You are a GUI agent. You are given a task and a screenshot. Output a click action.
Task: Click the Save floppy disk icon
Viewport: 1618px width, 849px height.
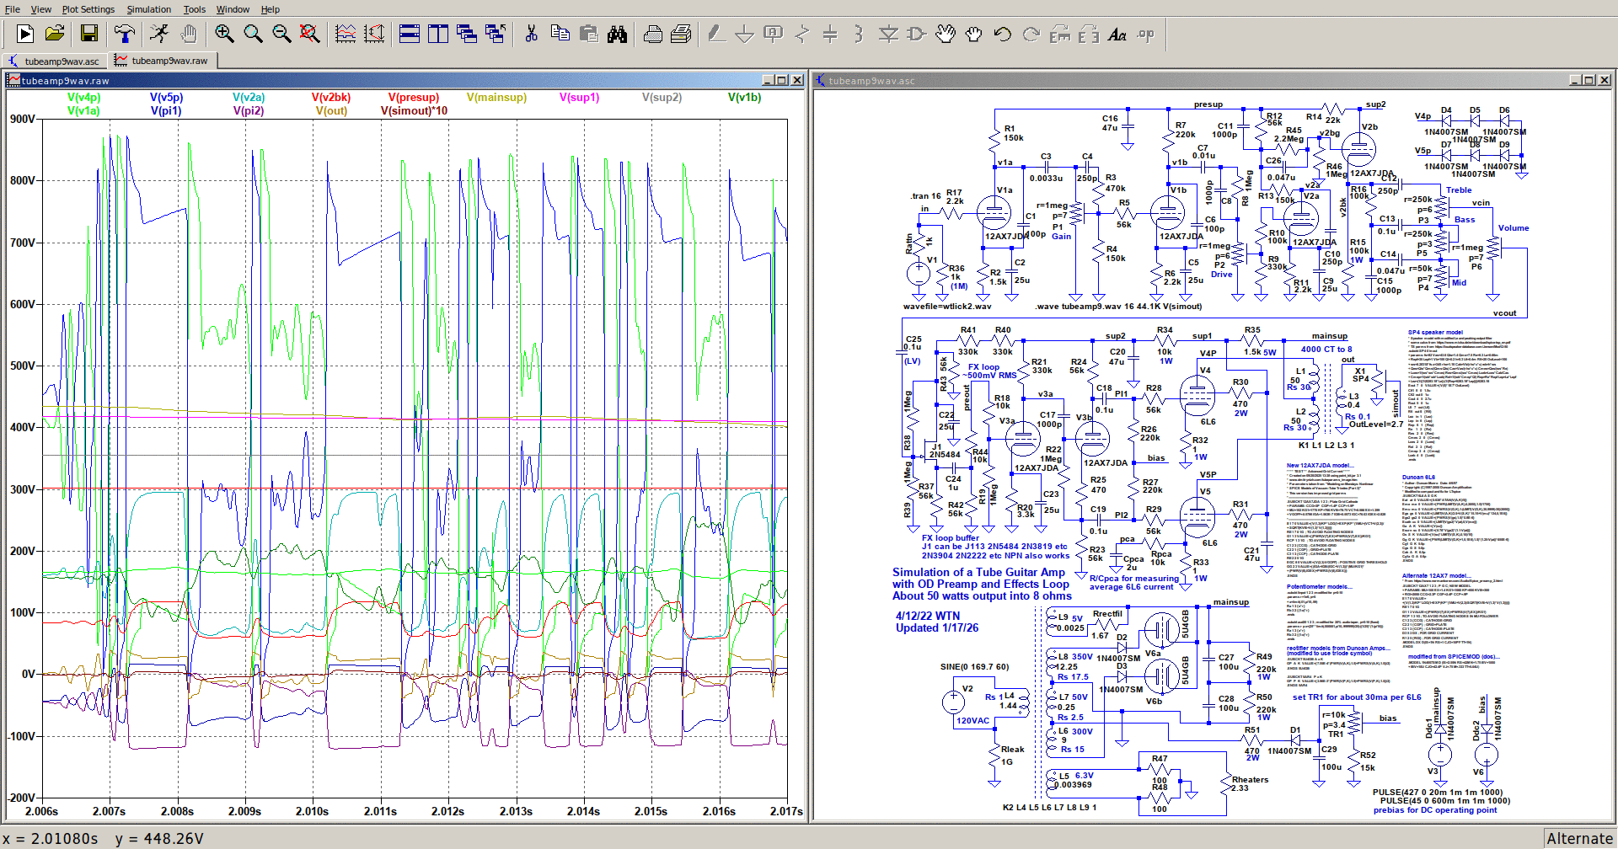89,34
